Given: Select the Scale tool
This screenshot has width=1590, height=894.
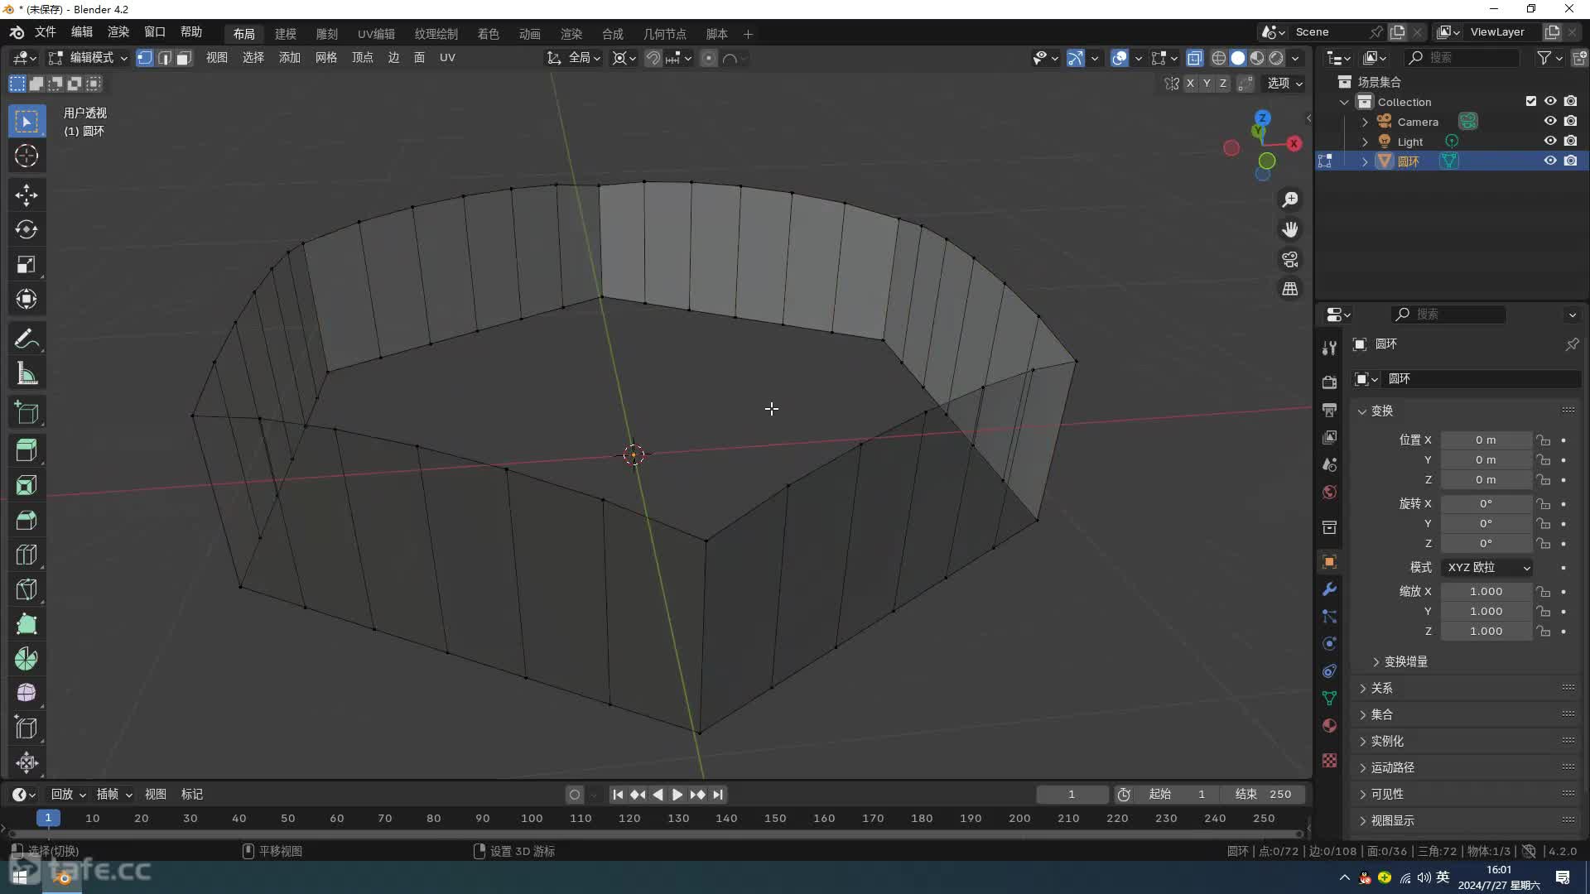Looking at the screenshot, I should click(x=26, y=264).
